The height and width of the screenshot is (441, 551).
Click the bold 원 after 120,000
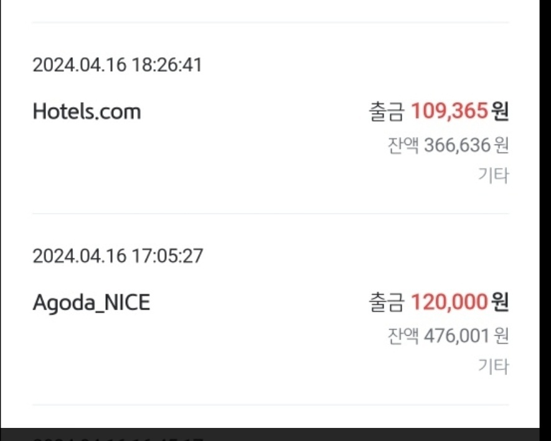click(500, 303)
